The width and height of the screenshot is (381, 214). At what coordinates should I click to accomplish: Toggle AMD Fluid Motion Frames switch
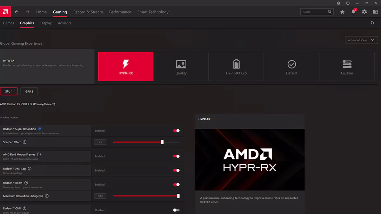tap(176, 156)
